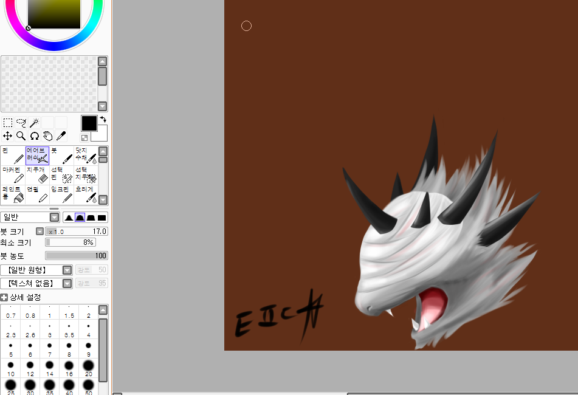Click the scroll-down arrow of the swatches panel
Viewport: 578px width, 395px height.
[x=103, y=106]
